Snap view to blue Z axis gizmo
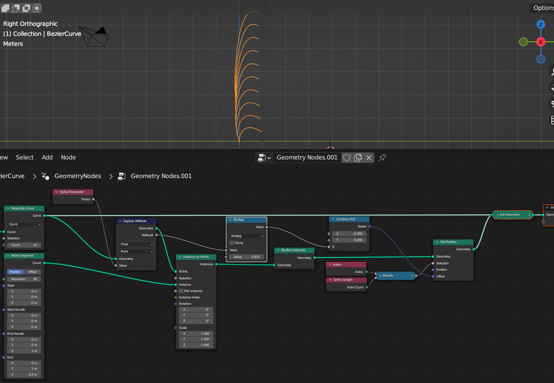This screenshot has width=554, height=383. [540, 25]
